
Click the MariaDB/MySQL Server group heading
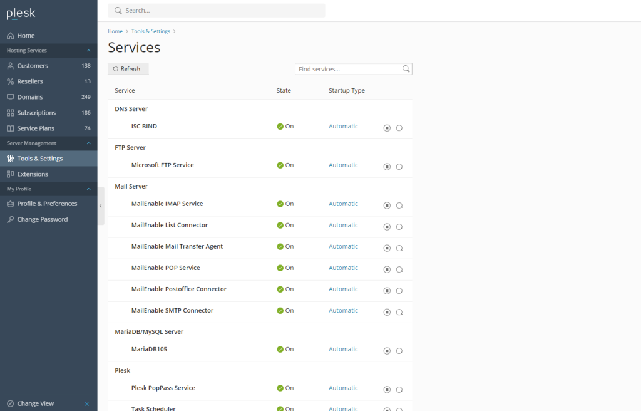click(x=149, y=331)
